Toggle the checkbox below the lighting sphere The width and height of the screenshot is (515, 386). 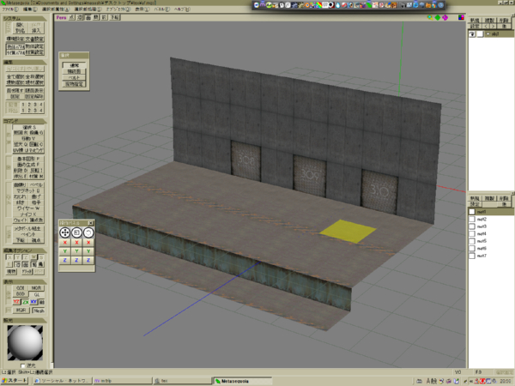[23, 364]
